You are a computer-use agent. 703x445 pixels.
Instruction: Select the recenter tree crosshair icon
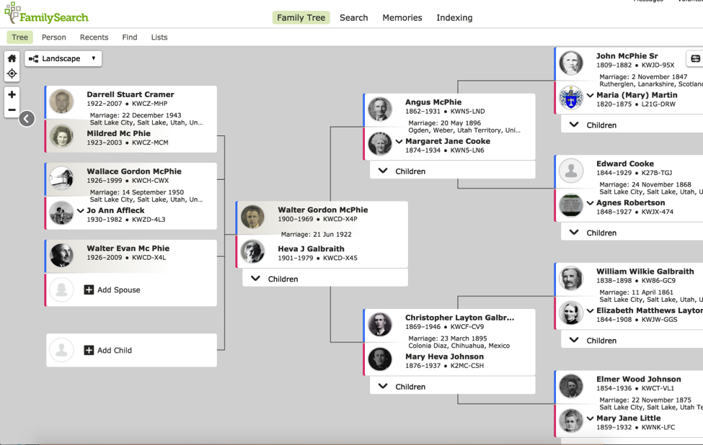pos(12,73)
